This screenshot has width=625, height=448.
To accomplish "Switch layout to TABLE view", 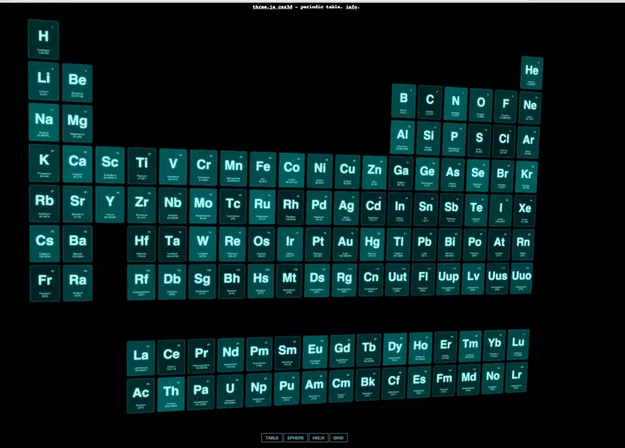I will pyautogui.click(x=272, y=438).
